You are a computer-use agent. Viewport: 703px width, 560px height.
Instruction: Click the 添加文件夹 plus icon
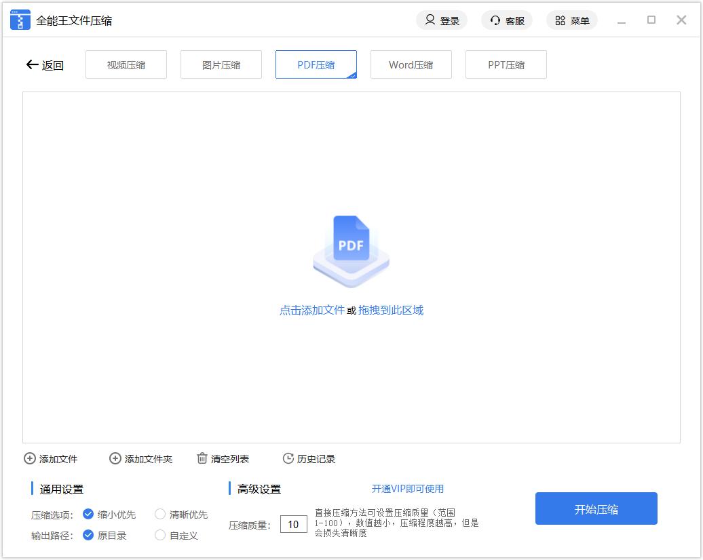coord(115,459)
